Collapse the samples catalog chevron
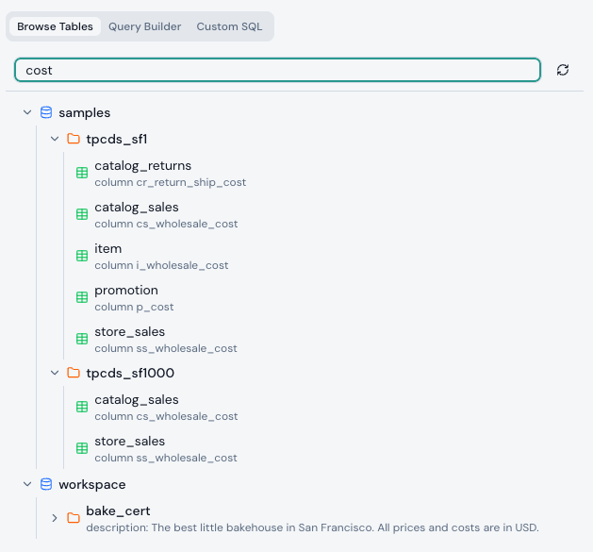This screenshot has height=552, width=593. 27,112
